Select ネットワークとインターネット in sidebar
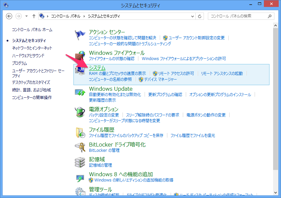 coord(32,48)
